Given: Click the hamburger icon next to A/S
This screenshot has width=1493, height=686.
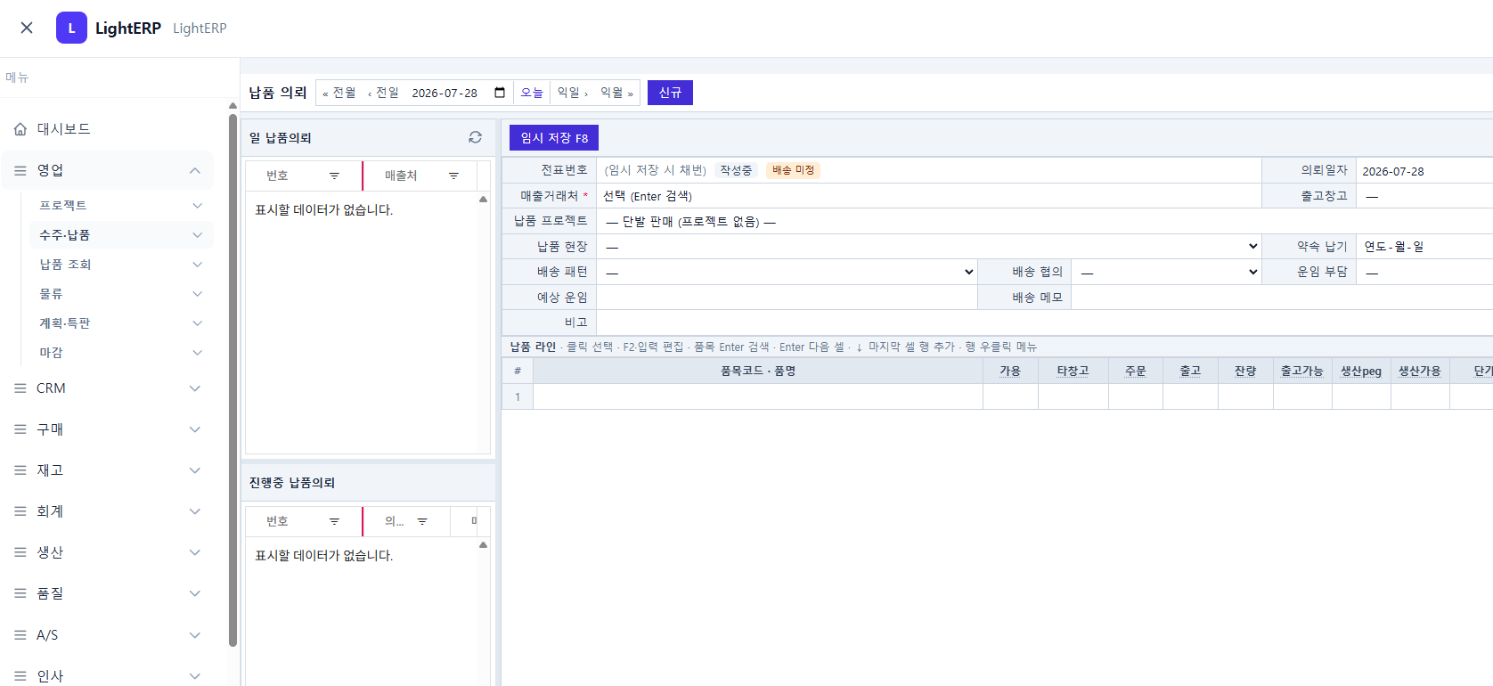Looking at the screenshot, I should [x=20, y=635].
